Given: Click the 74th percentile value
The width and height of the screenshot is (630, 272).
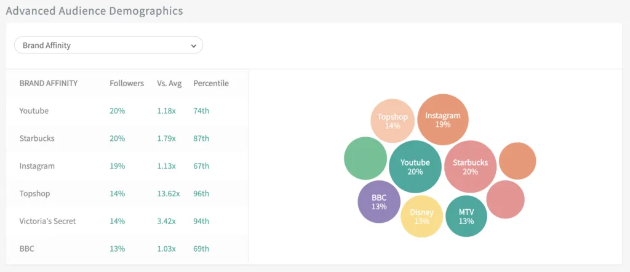Looking at the screenshot, I should click(x=201, y=111).
